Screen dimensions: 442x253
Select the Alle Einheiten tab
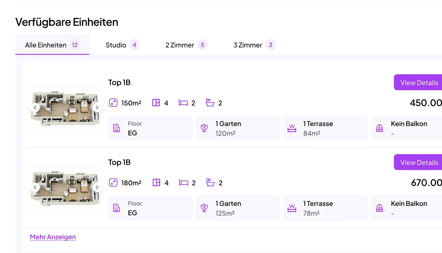click(x=52, y=45)
